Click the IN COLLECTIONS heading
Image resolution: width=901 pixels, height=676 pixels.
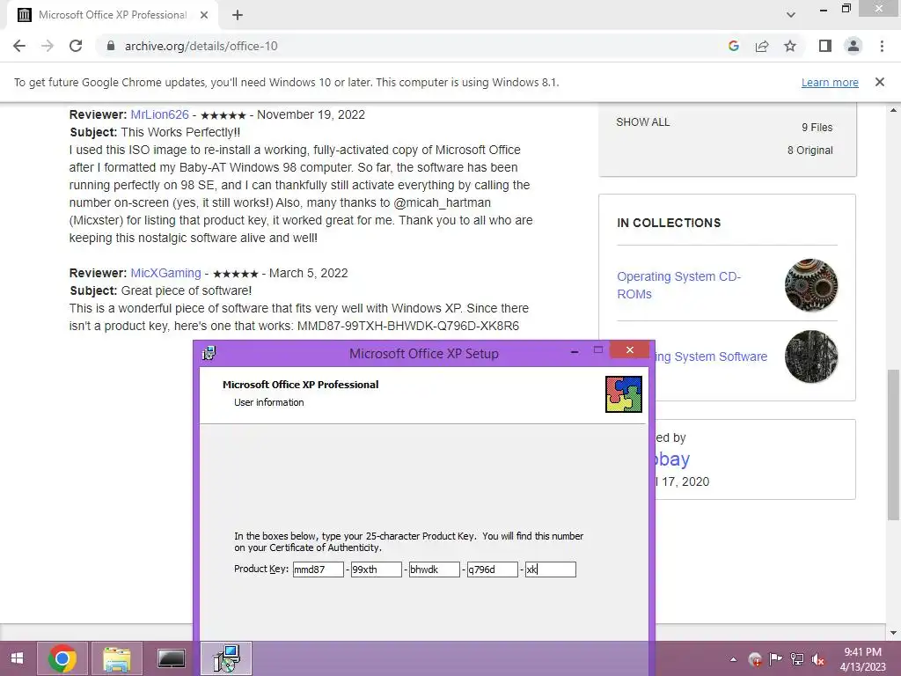(669, 223)
